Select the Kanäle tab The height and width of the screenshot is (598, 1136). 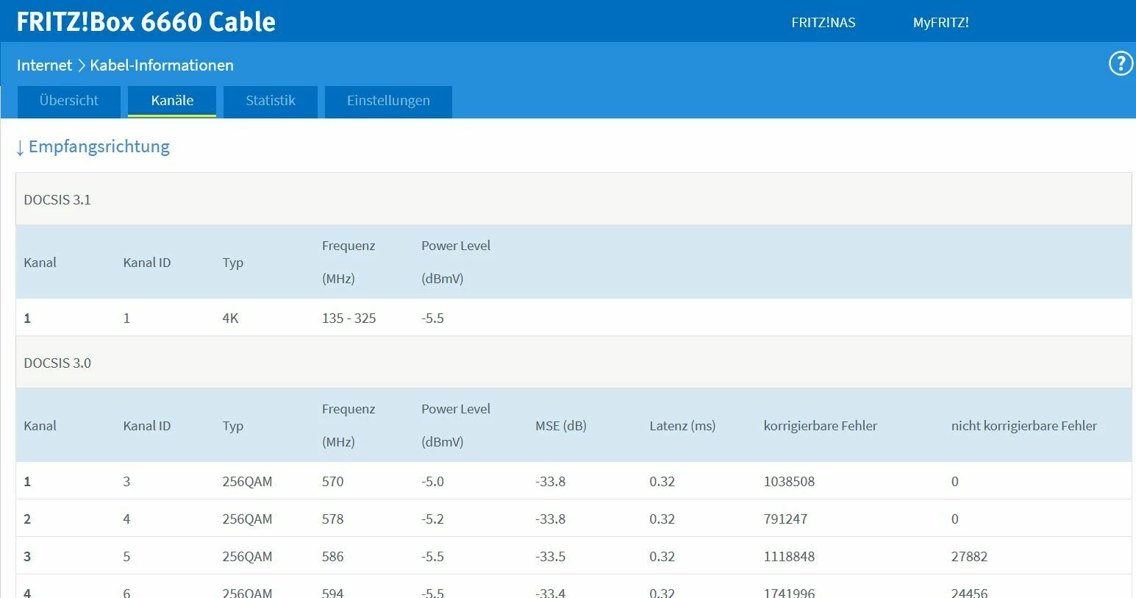(x=172, y=101)
